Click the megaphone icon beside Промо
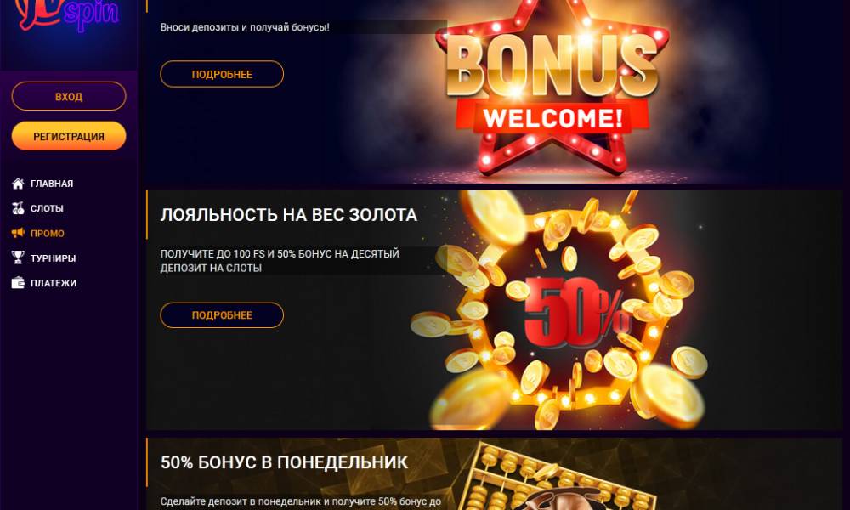 point(18,233)
